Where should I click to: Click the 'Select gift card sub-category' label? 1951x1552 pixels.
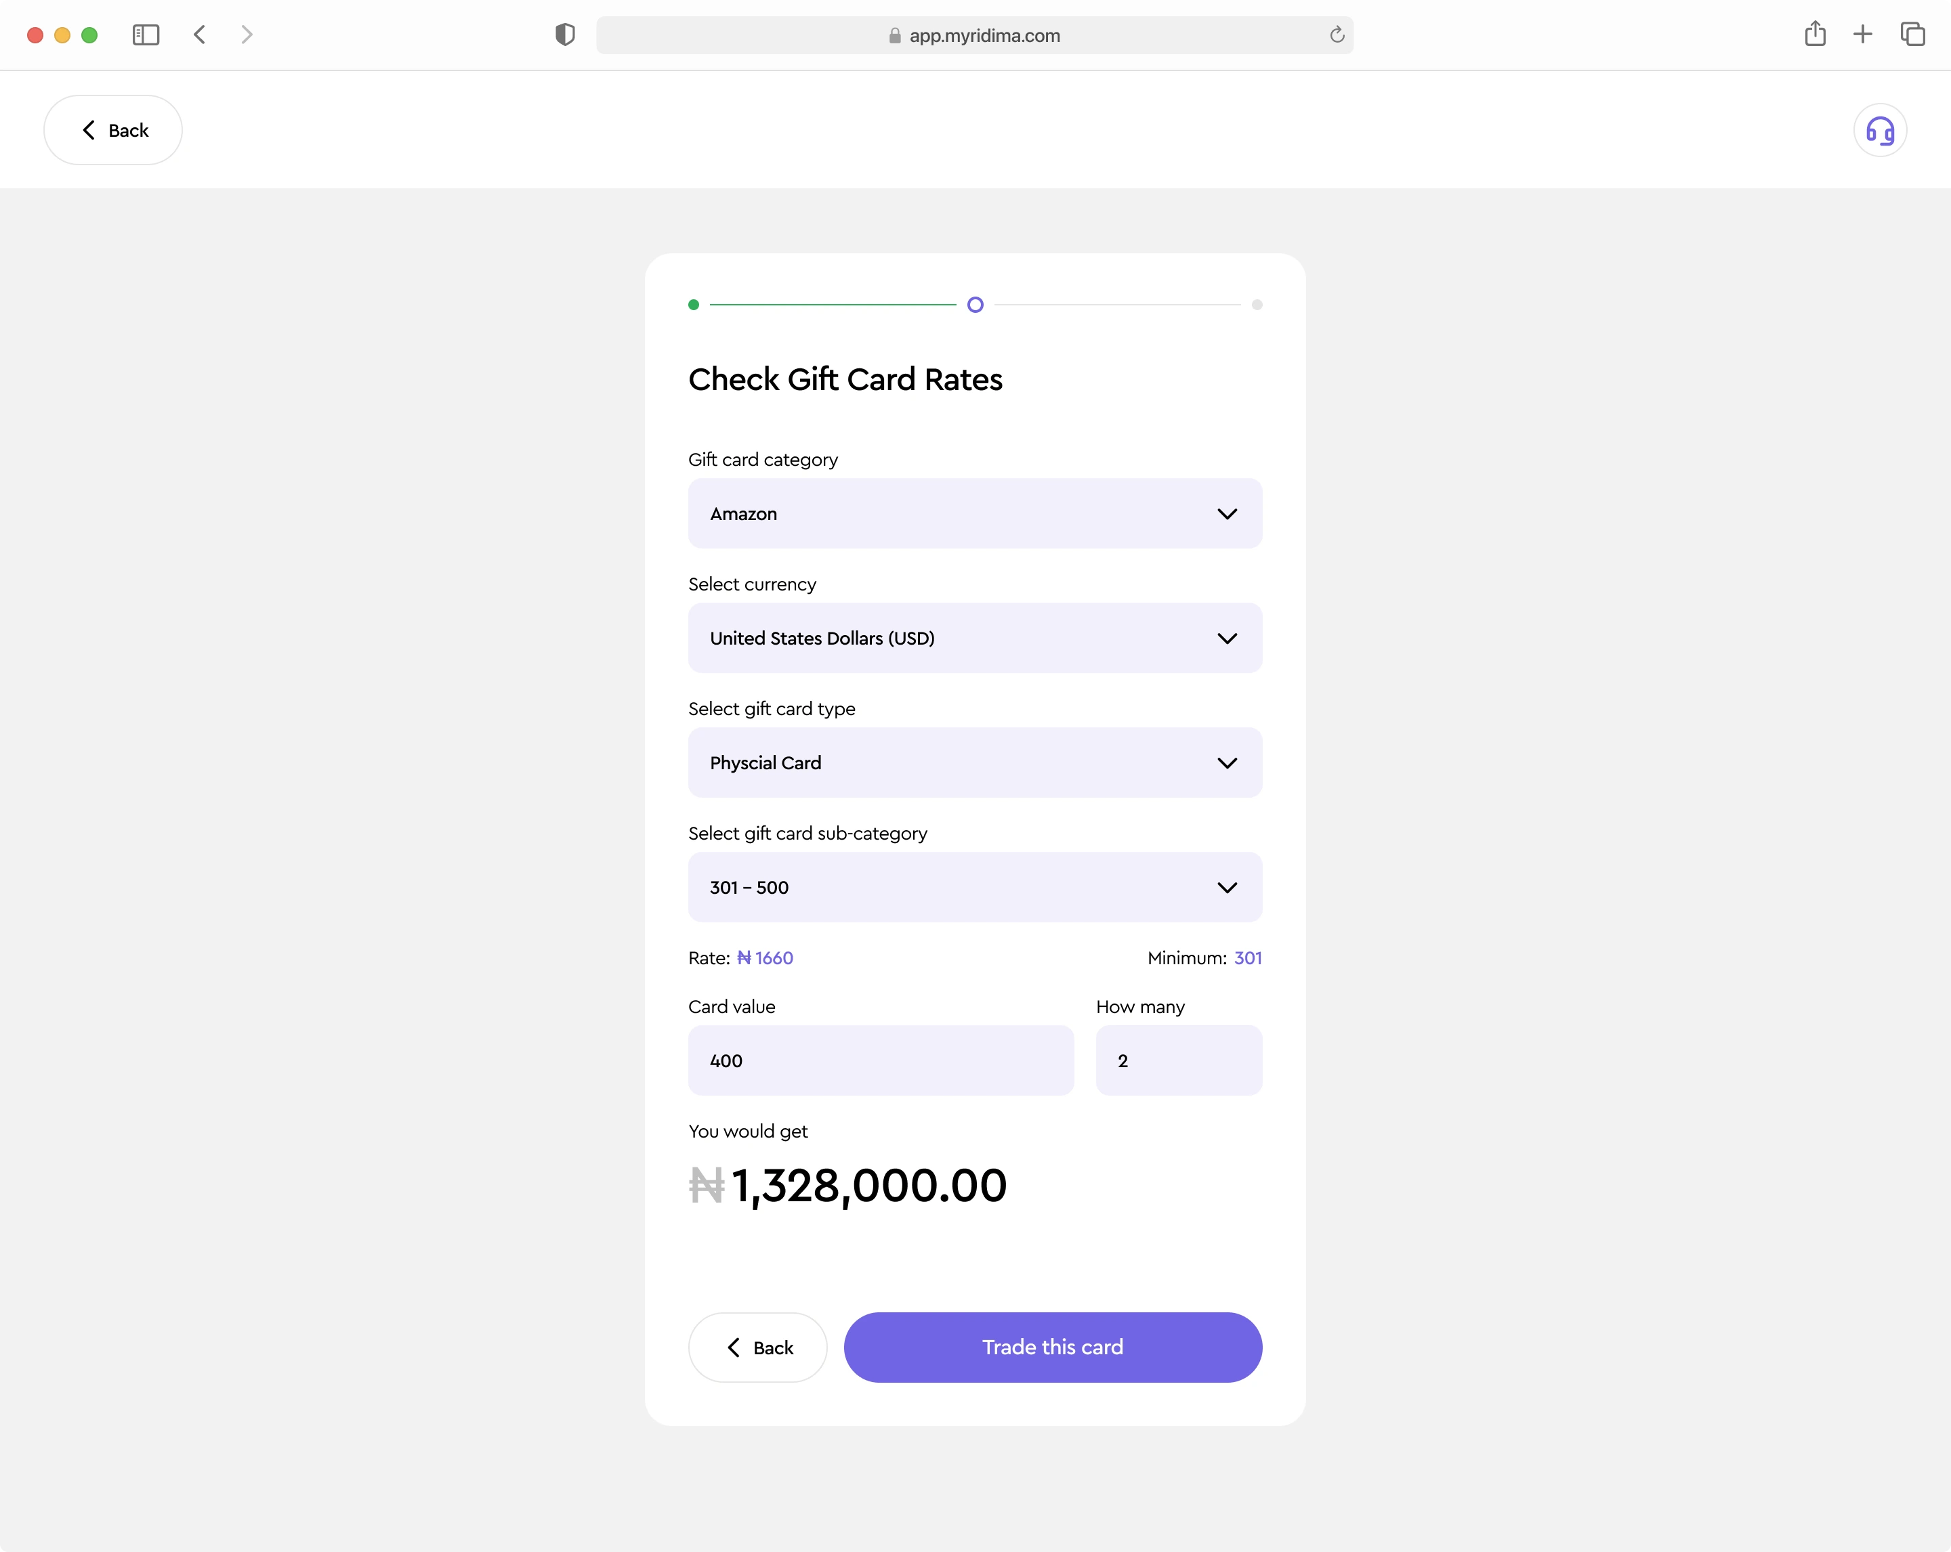pos(808,834)
